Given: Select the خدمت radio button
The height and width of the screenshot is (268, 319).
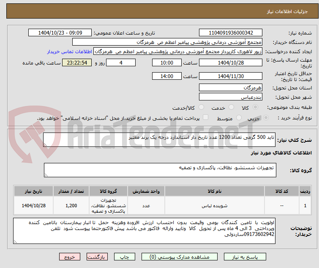Looking at the screenshot, I should [x=231, y=107].
